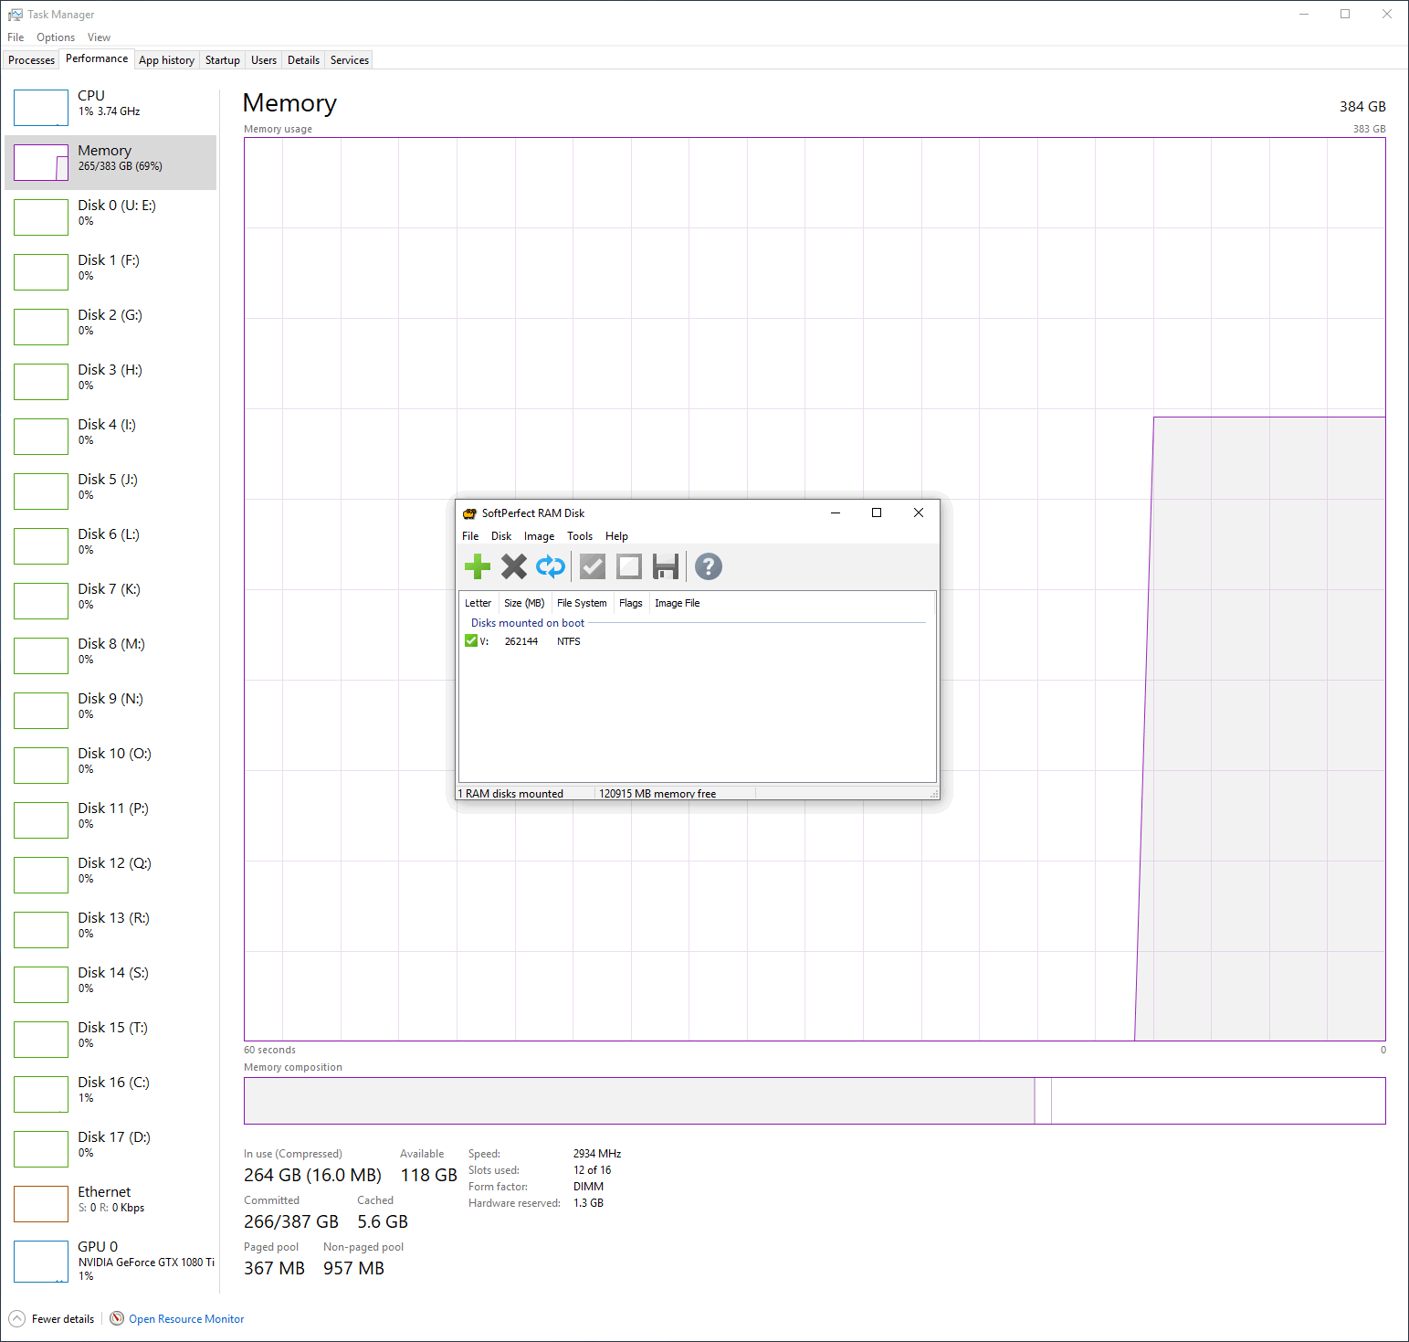Click the 262144 size value in V: row
The image size is (1409, 1342).
pos(521,641)
